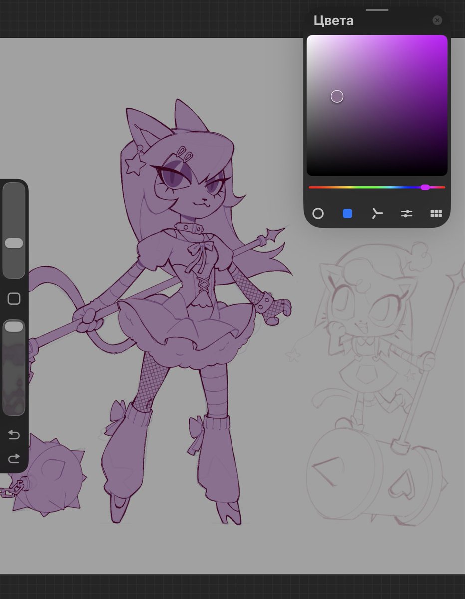The width and height of the screenshot is (465, 599).
Task: Switch to the Value sliders tab
Action: tap(407, 214)
